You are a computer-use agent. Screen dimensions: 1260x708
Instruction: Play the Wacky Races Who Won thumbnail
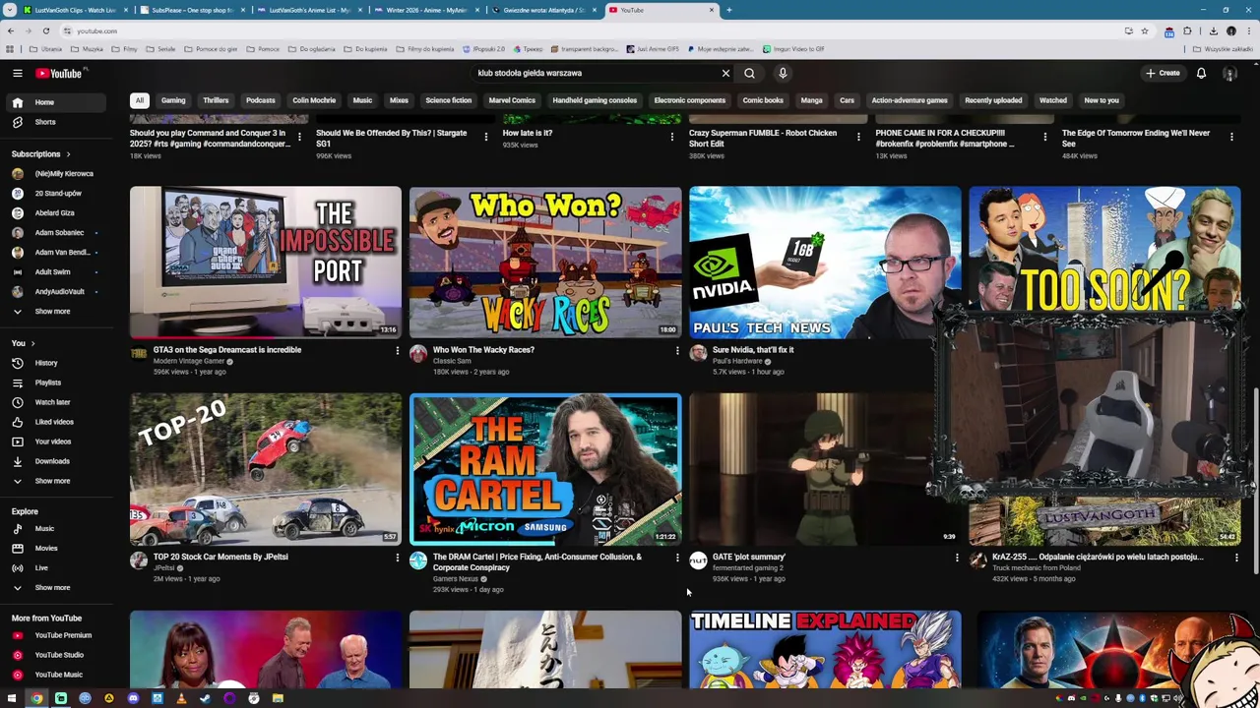[545, 263]
